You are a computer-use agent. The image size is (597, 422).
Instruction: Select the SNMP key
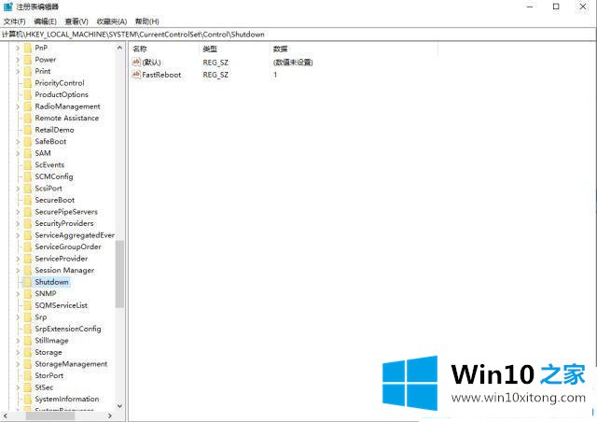(46, 294)
